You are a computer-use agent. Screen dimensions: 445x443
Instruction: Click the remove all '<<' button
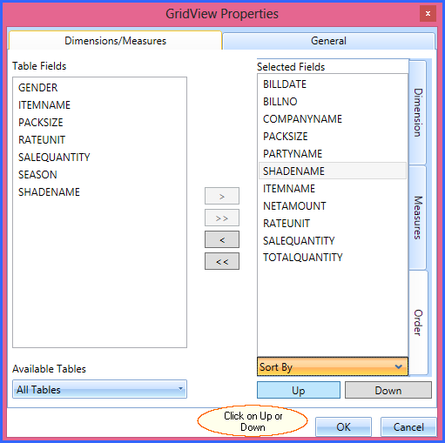pyautogui.click(x=222, y=261)
